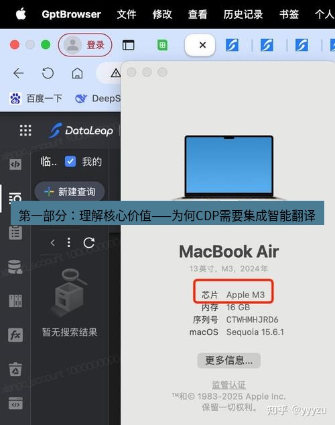Viewport: 335px width, 425px height.
Task: Open the recycle bin sidebar icon
Action: pyautogui.click(x=15, y=369)
